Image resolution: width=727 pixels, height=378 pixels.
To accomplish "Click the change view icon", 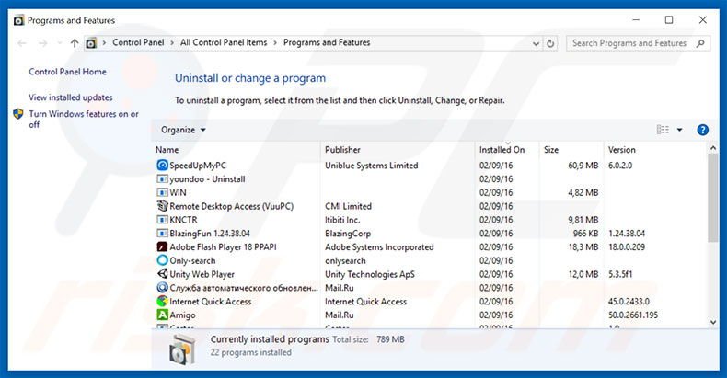I will click(x=663, y=130).
